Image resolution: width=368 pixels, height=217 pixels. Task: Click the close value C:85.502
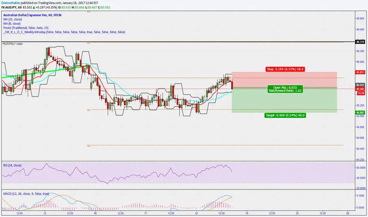(104, 7)
